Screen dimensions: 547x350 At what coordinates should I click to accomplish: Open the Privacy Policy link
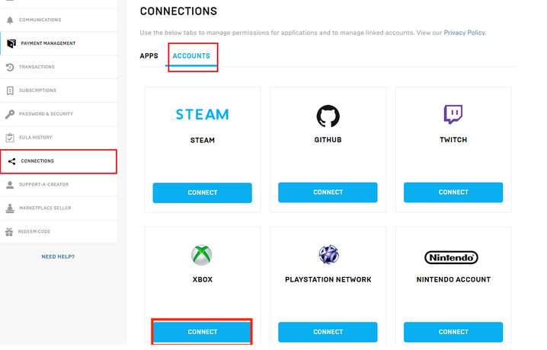click(464, 33)
